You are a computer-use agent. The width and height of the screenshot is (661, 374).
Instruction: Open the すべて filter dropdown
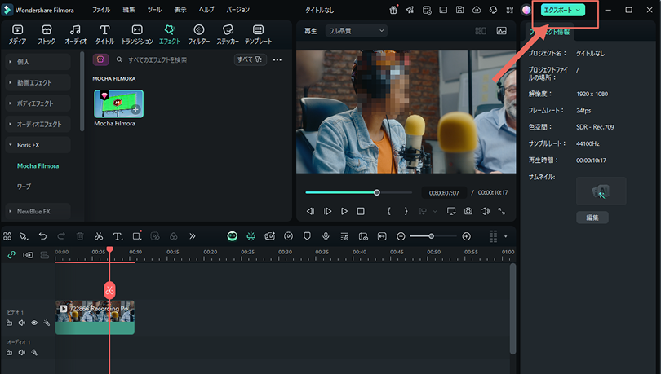[x=250, y=59]
